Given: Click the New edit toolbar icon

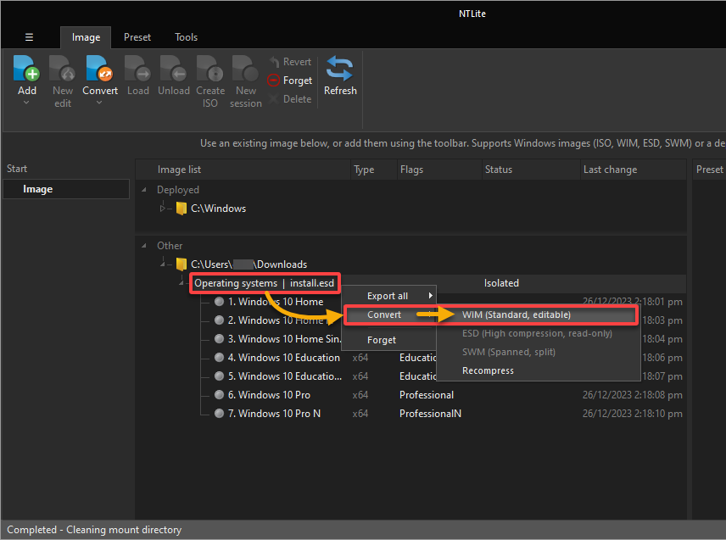Looking at the screenshot, I should pyautogui.click(x=63, y=68).
